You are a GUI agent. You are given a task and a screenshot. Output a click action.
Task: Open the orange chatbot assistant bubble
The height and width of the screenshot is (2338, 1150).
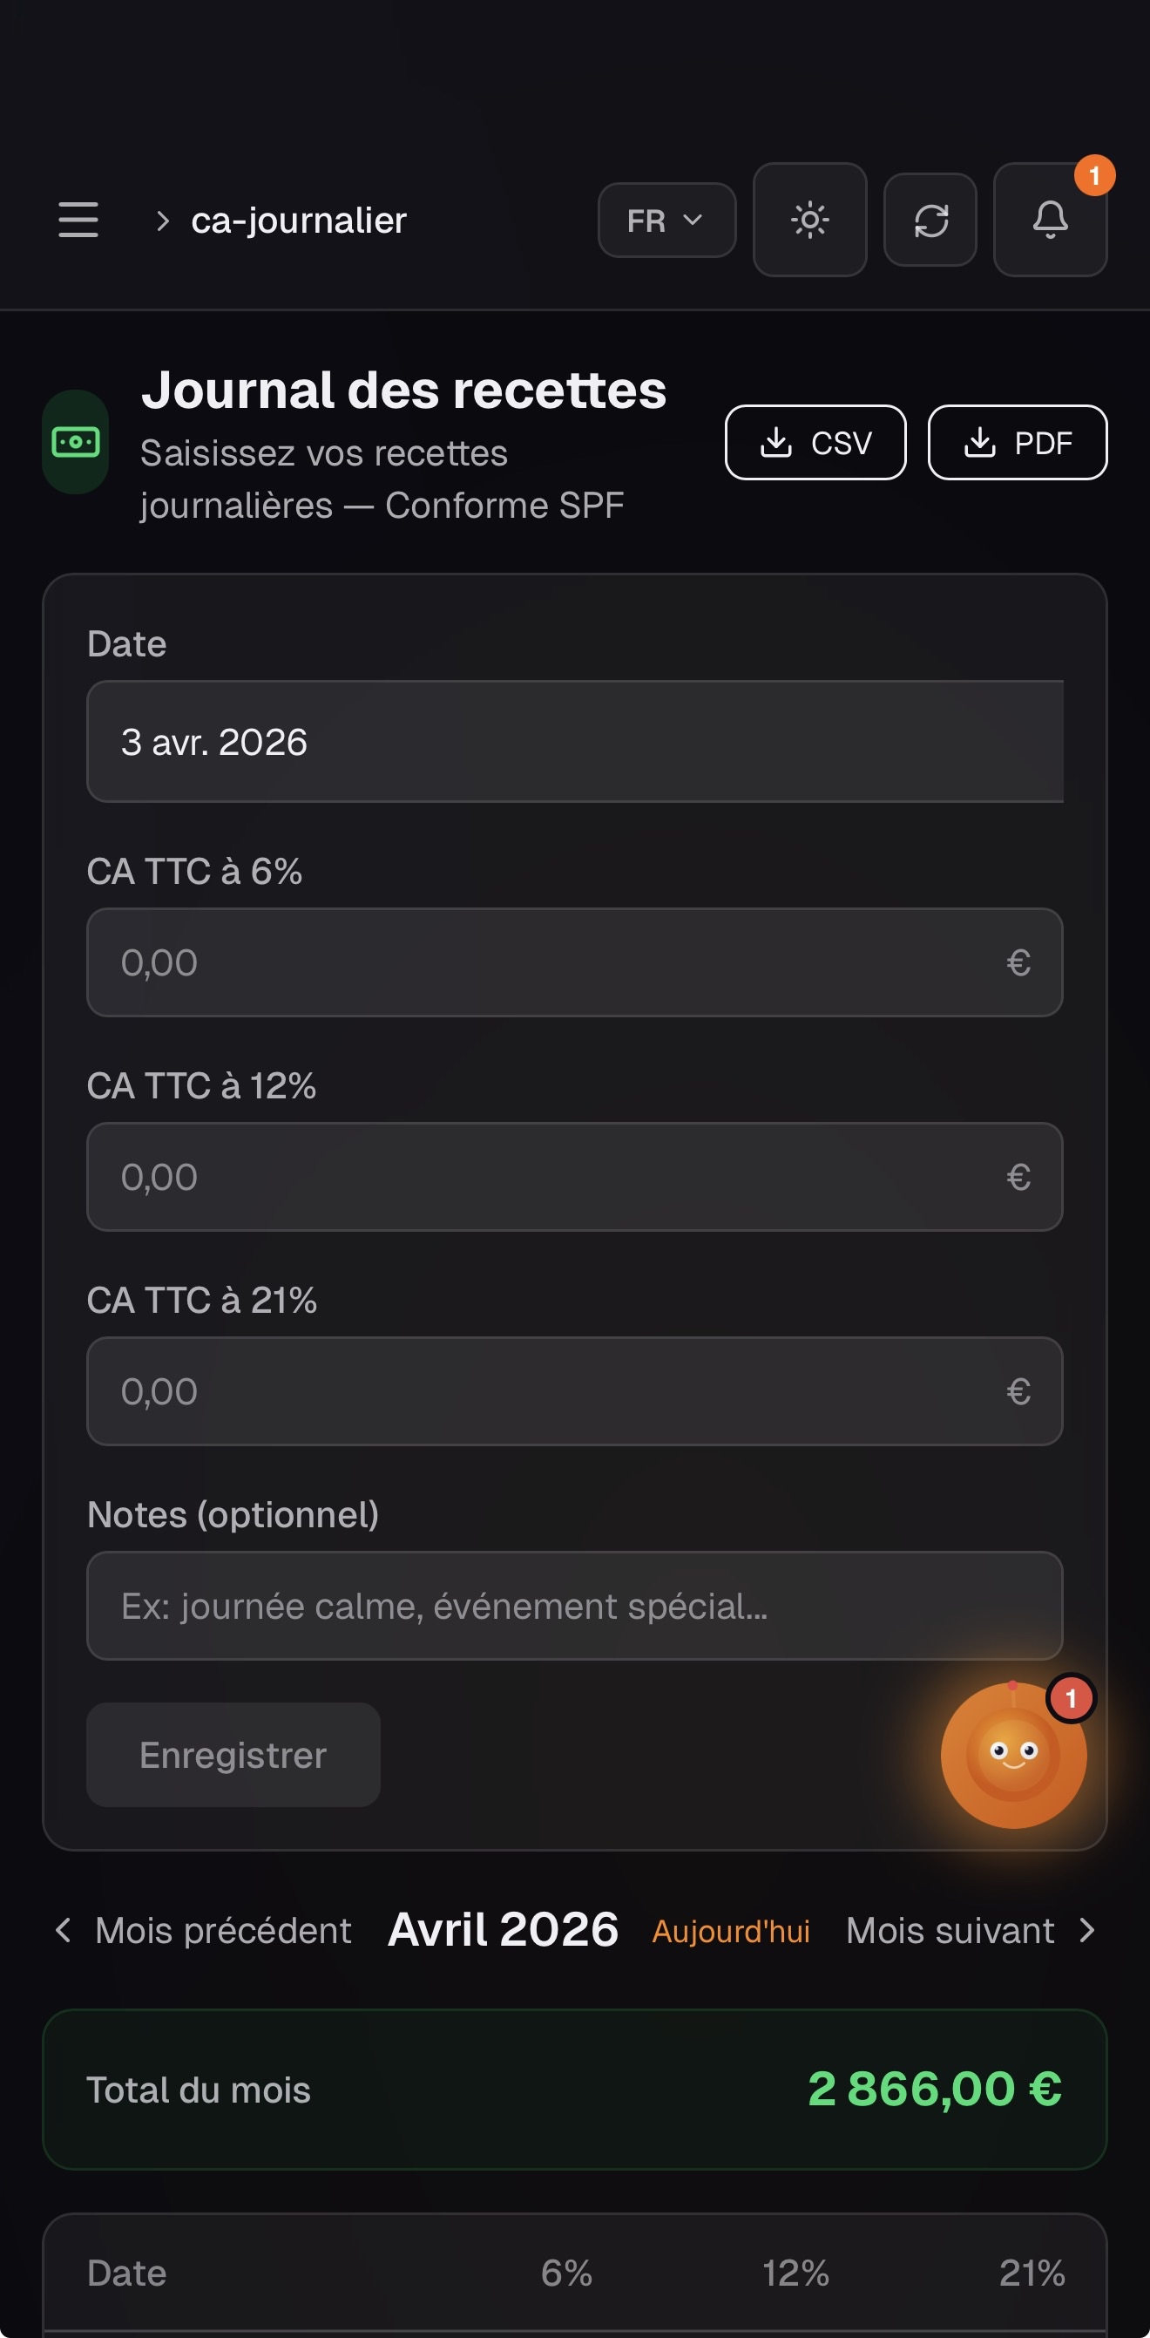(1013, 1755)
